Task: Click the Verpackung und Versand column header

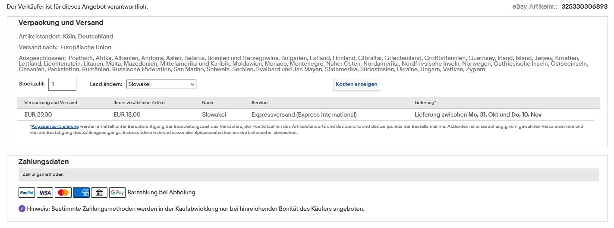Action: pyautogui.click(x=51, y=103)
